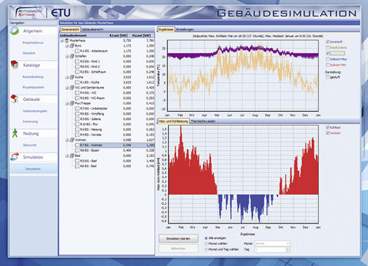Collapse the Bad zone node
This screenshot has height=266, width=368.
pyautogui.click(x=67, y=156)
